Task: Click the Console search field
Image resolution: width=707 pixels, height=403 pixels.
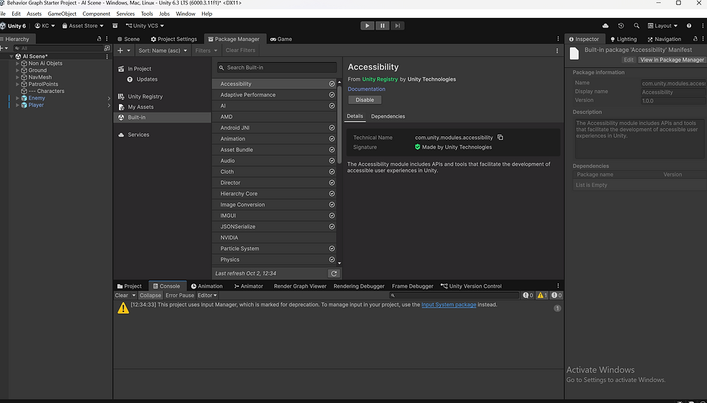Action: click(454, 296)
